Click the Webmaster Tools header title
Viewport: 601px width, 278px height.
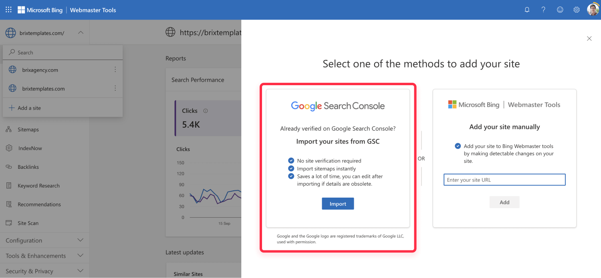(93, 10)
